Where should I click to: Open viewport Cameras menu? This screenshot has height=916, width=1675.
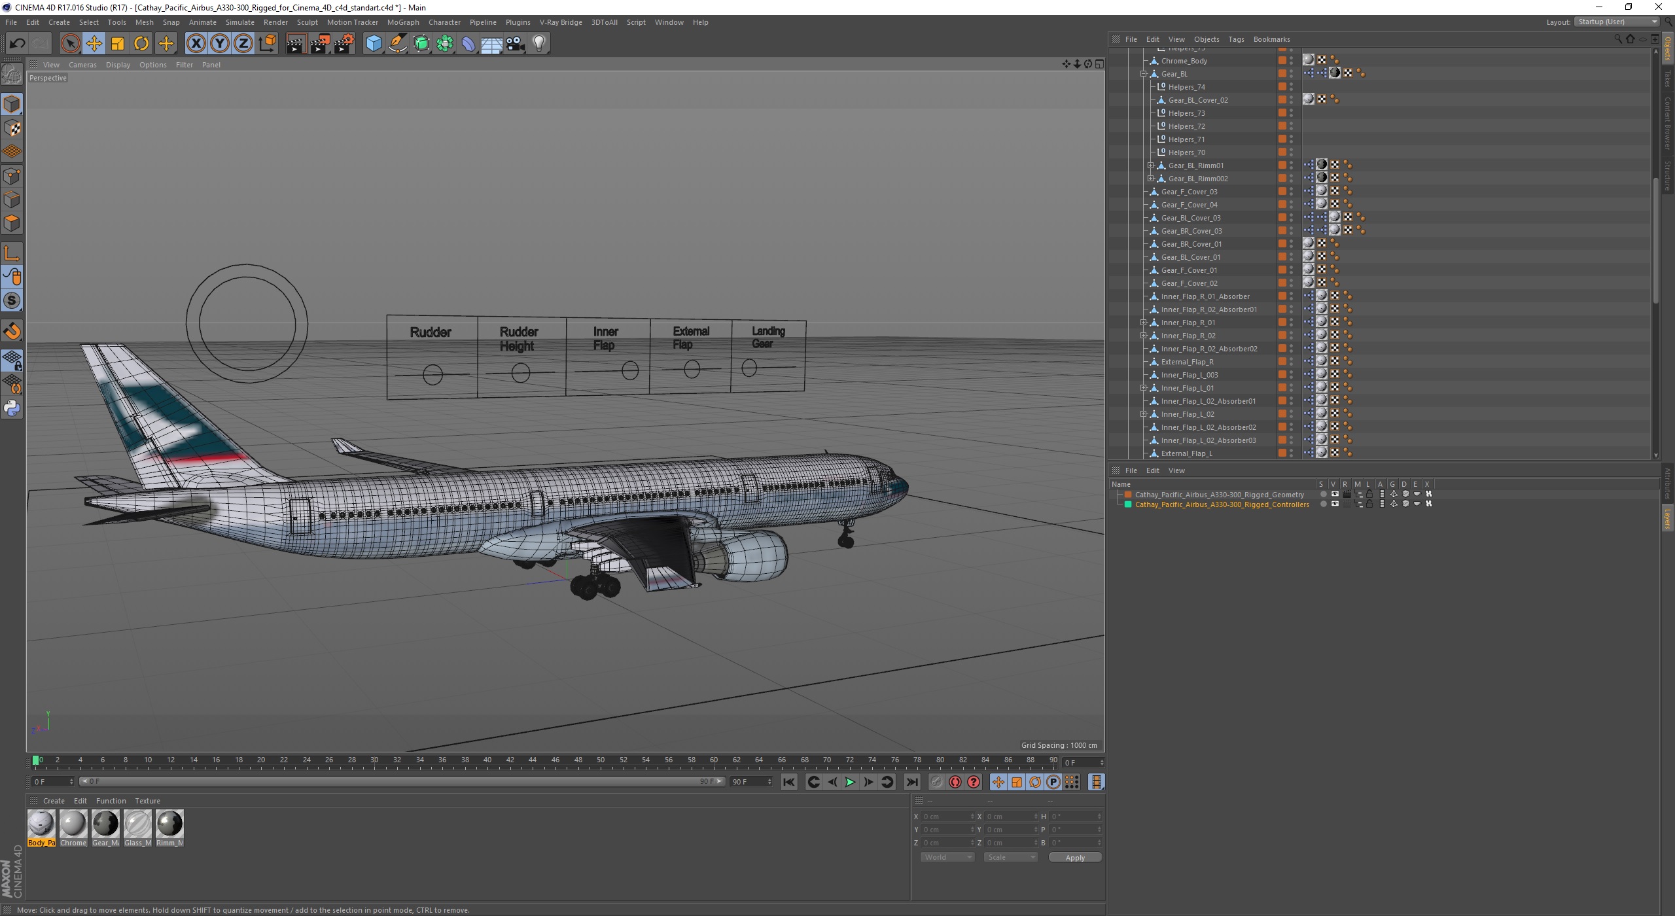click(x=82, y=65)
